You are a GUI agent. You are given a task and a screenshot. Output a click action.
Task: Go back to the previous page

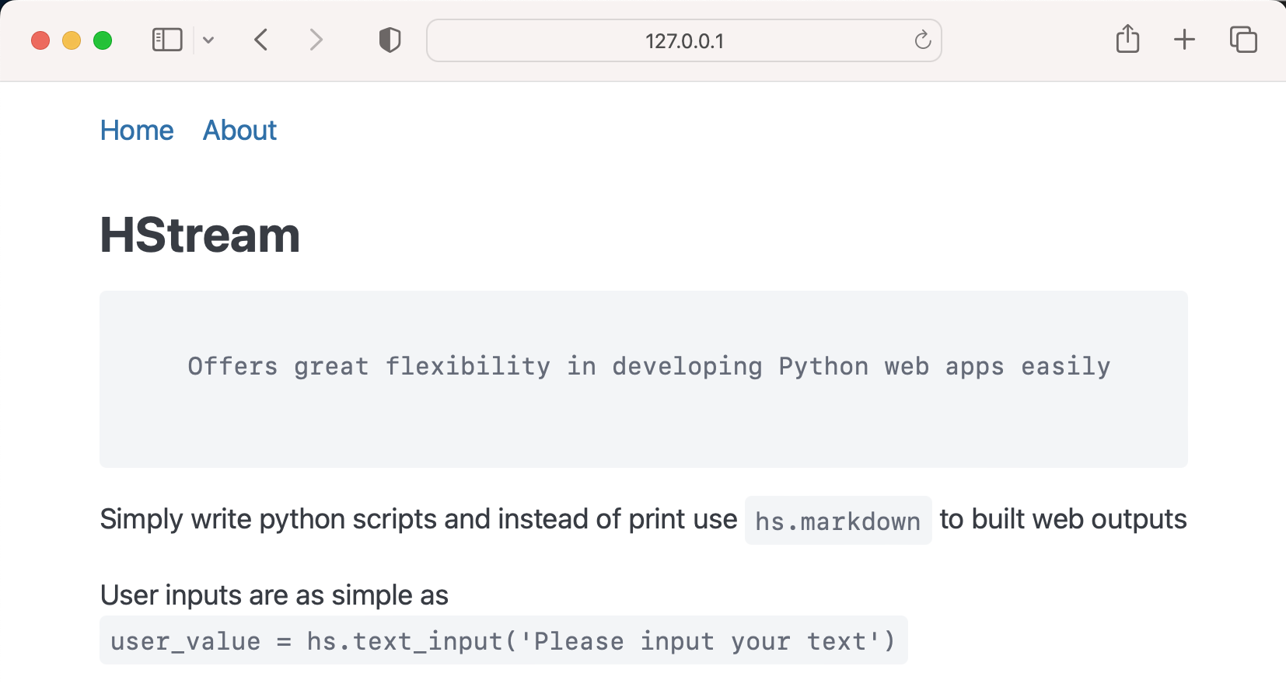[x=261, y=40]
